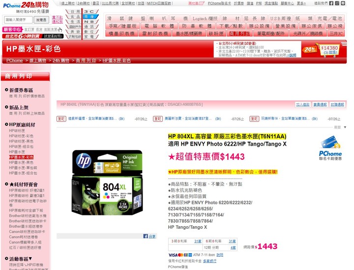Open the 24h shopping cart icon showing $14380
This screenshot has width=354, height=270.
(x=321, y=50)
